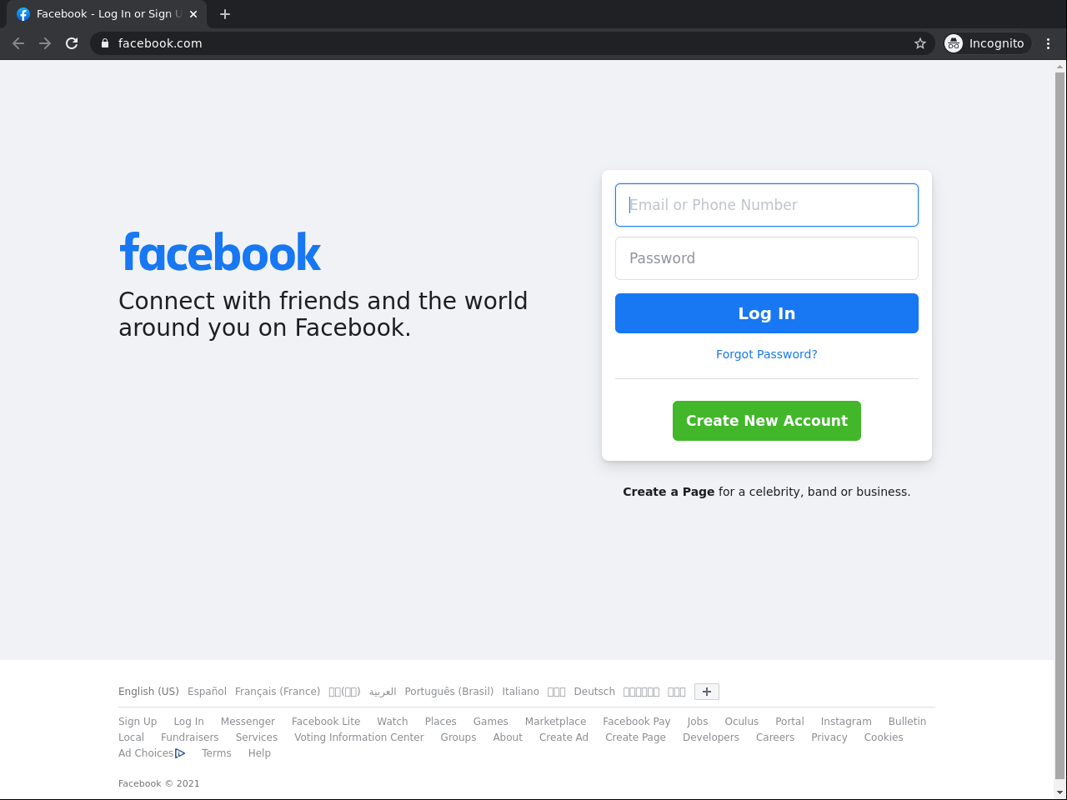This screenshot has height=800, width=1067.
Task: Click the Log In link in the footer
Action: pos(188,722)
